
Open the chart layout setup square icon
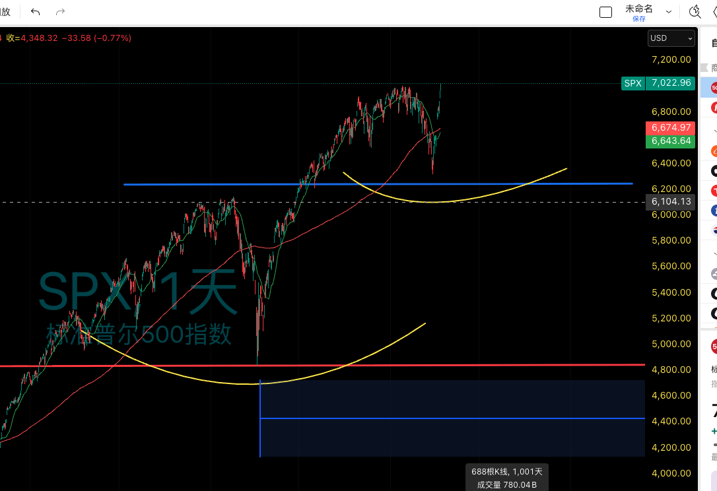[x=605, y=13]
